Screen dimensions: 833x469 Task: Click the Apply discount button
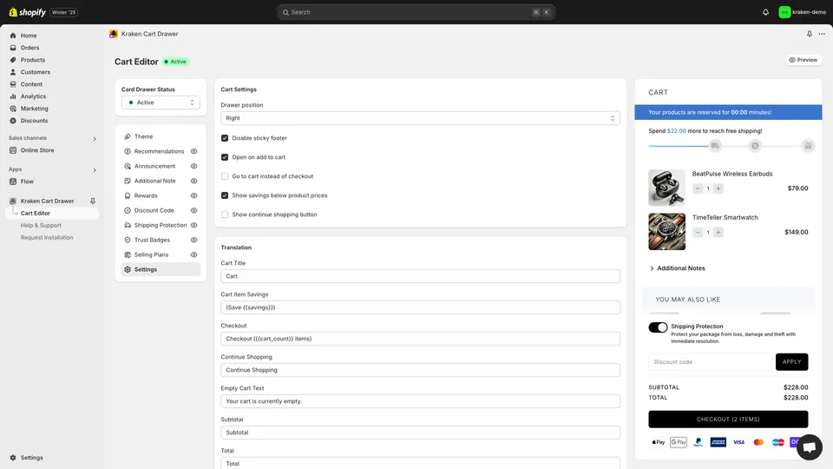point(791,362)
